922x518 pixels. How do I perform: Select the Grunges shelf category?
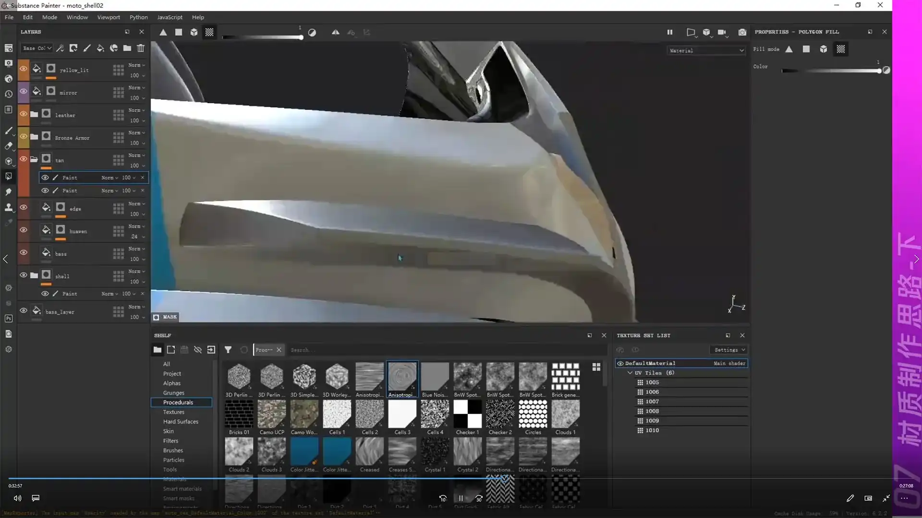coord(173,393)
